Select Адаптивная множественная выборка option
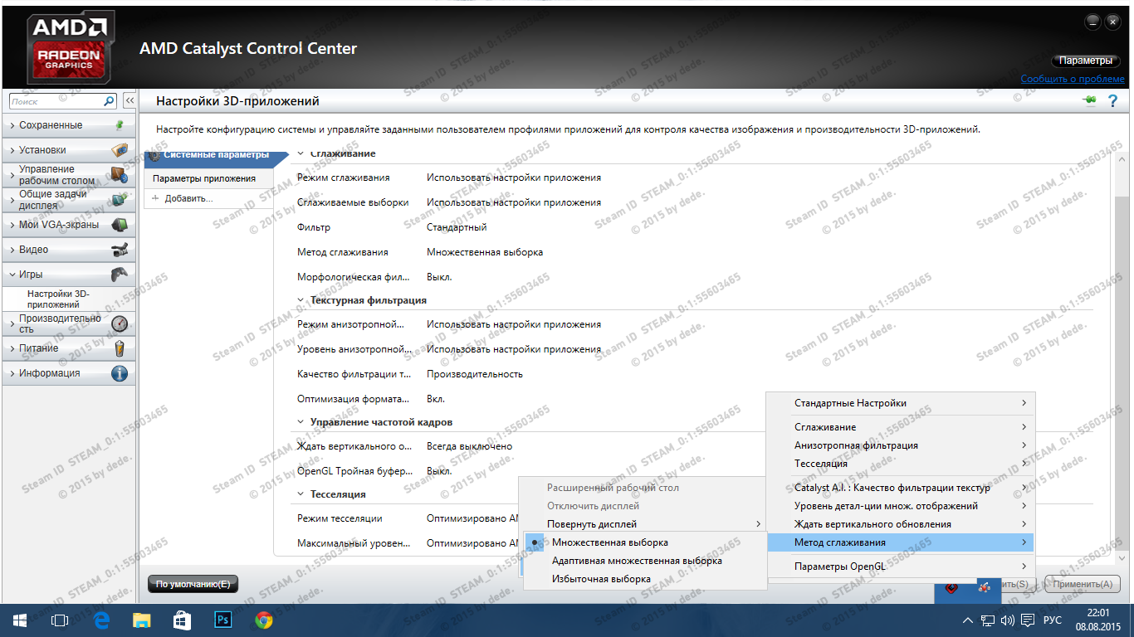 (644, 561)
